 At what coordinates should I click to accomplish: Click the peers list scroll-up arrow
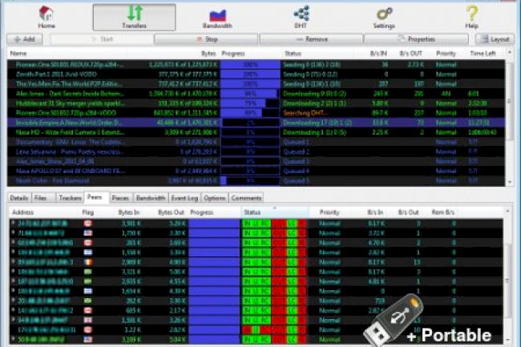coord(507,212)
